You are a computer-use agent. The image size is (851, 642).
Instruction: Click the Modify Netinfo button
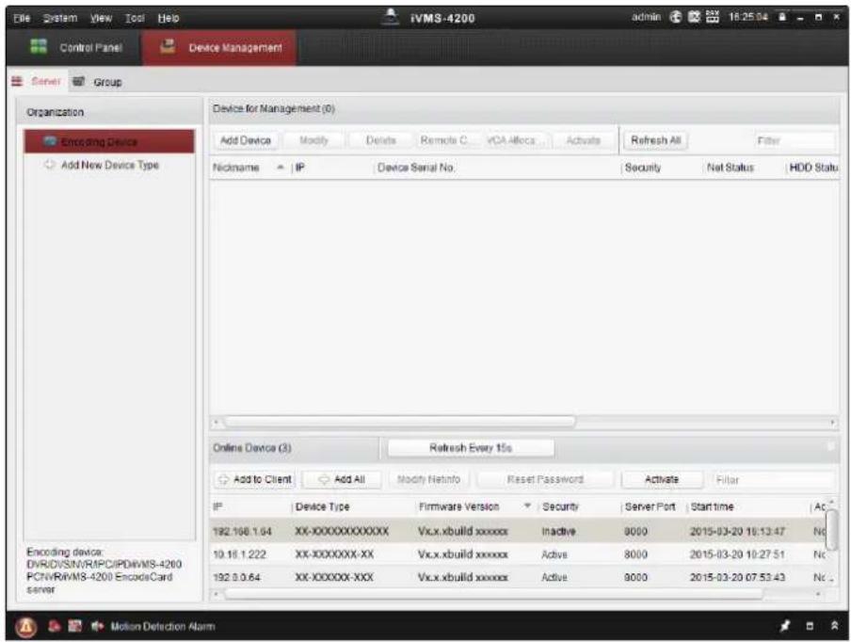pyautogui.click(x=428, y=480)
